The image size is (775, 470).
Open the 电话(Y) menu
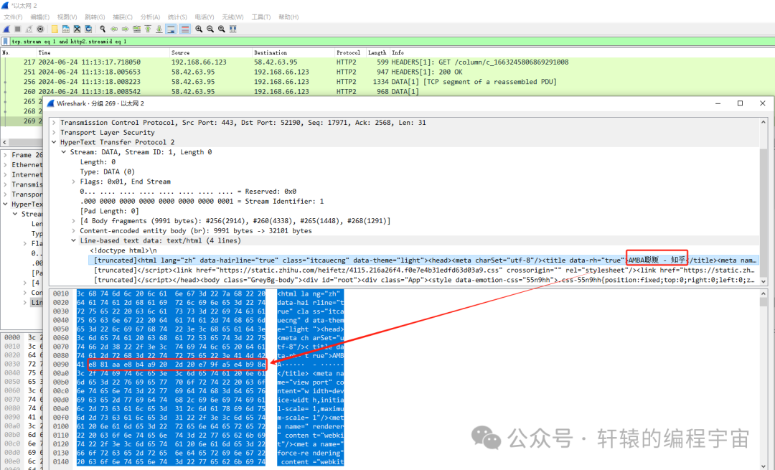tap(205, 17)
